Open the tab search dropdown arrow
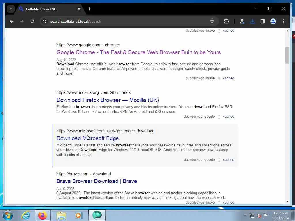 pos(11,9)
